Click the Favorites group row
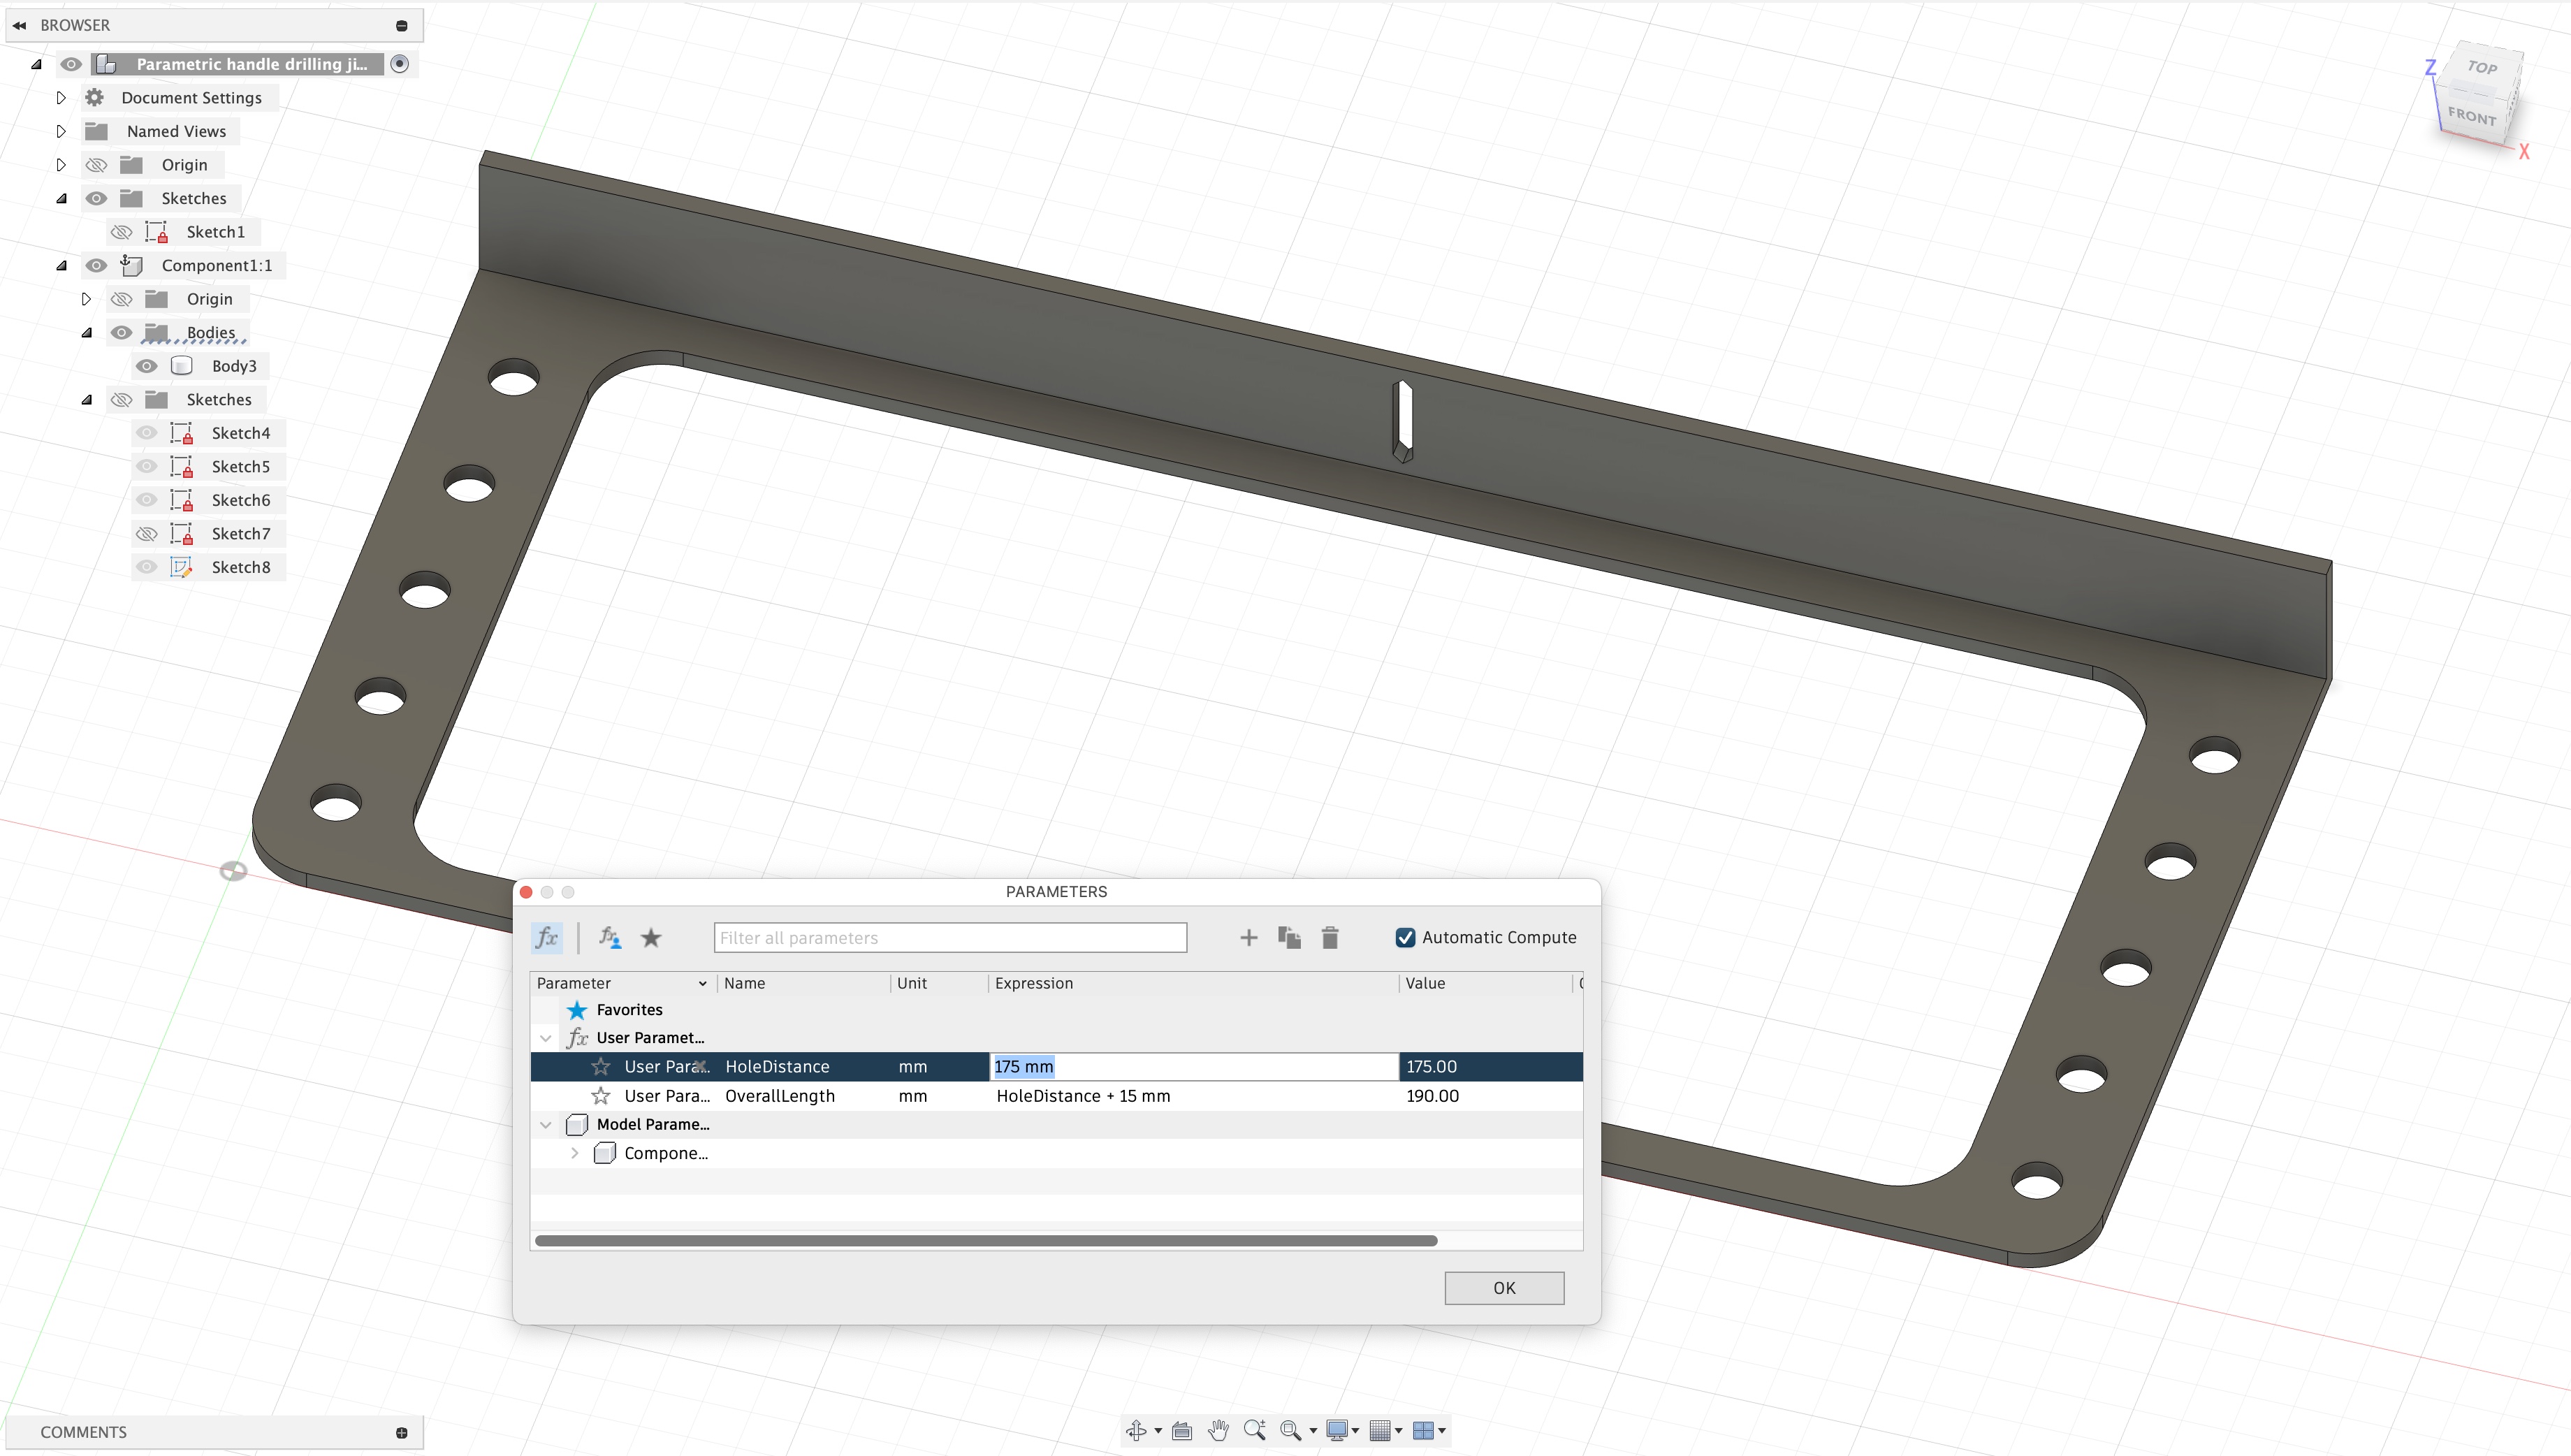This screenshot has width=2571, height=1456. [1056, 1009]
